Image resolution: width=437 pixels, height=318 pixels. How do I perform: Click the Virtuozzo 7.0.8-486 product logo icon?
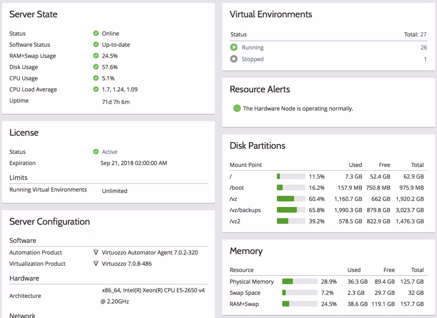click(96, 264)
